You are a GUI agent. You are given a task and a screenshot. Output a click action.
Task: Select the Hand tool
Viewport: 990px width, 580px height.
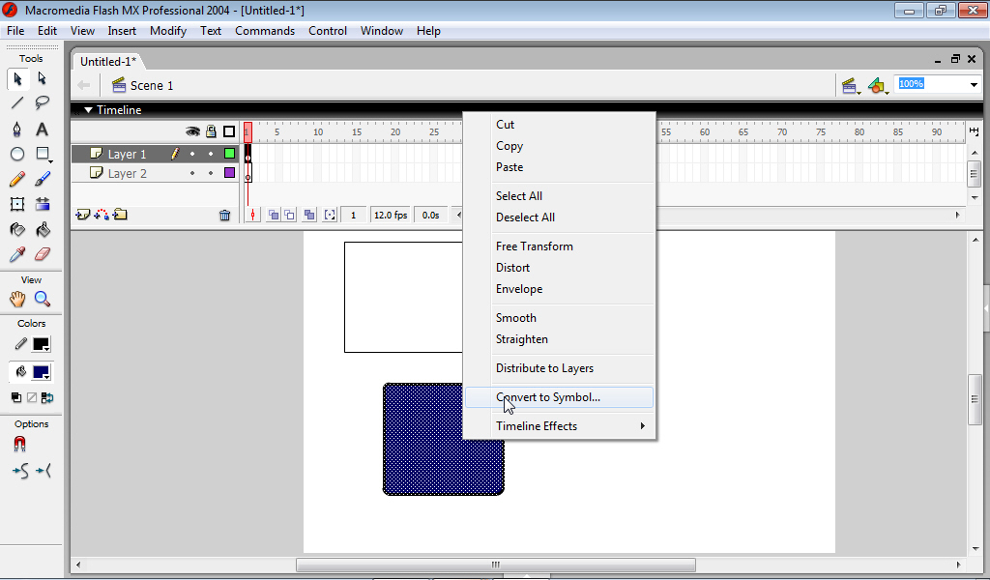coord(17,299)
